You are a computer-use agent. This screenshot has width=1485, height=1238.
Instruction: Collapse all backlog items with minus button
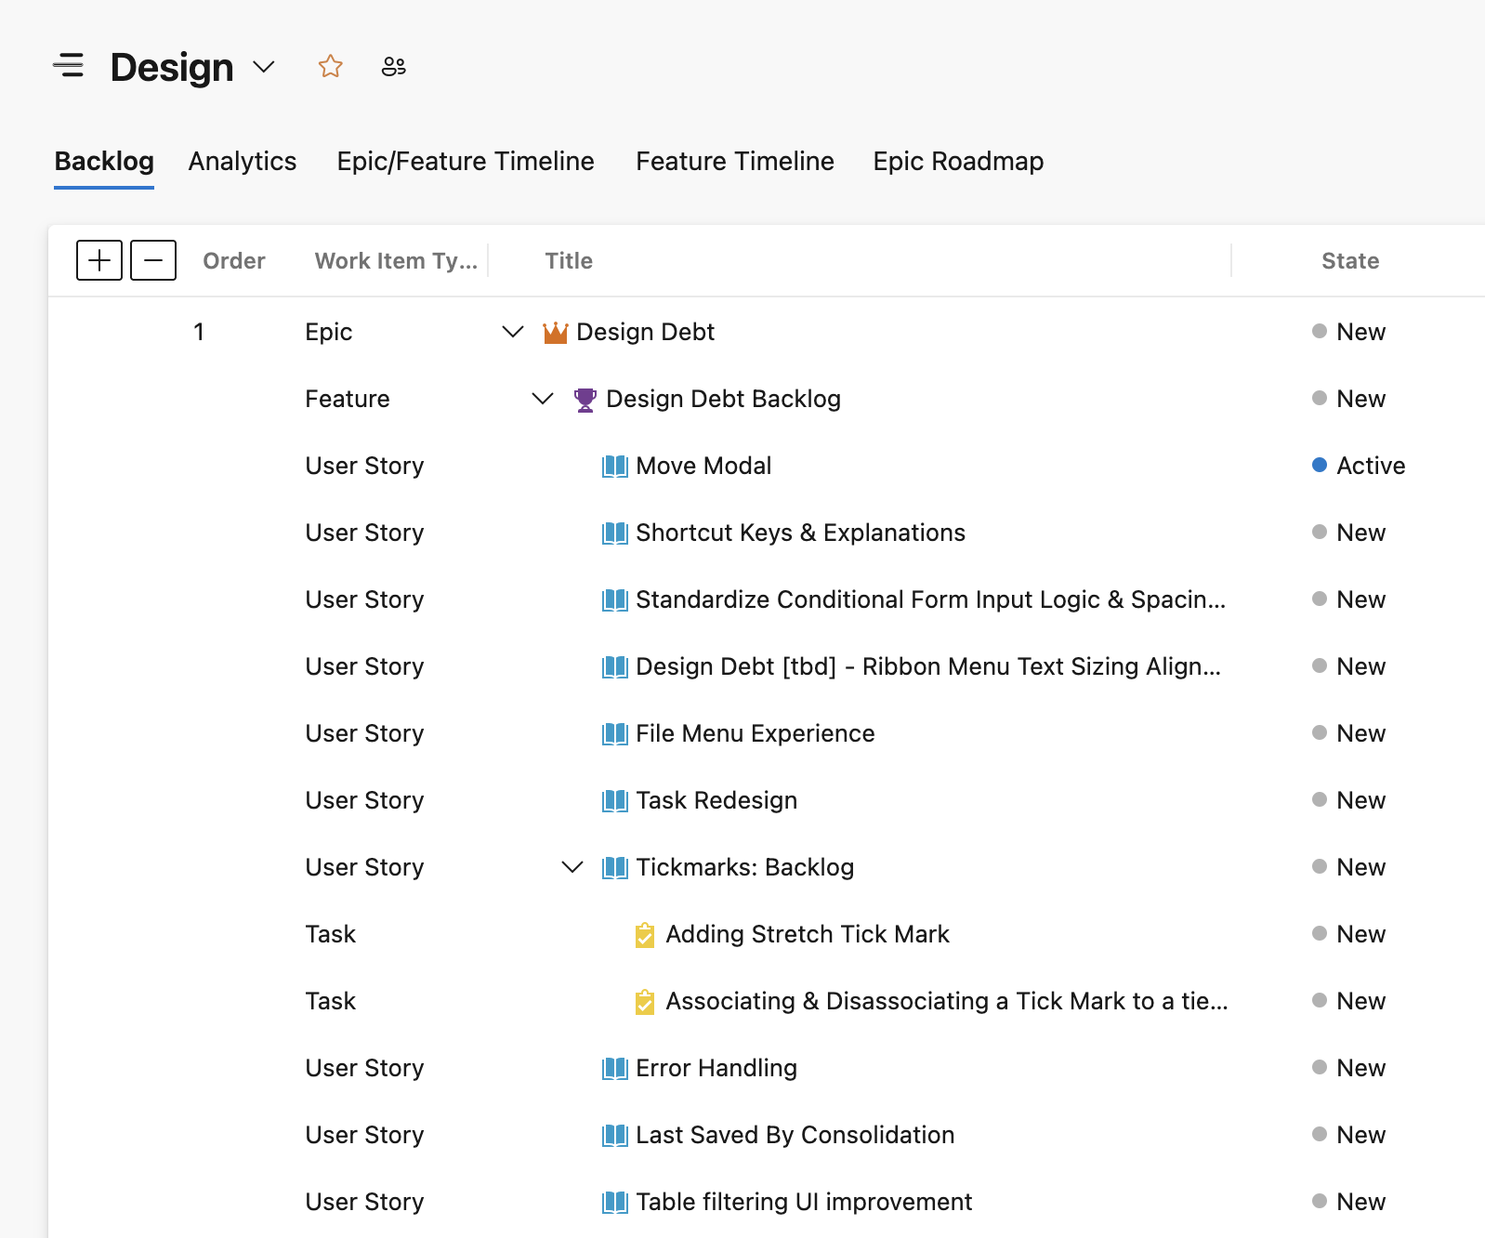coord(153,260)
